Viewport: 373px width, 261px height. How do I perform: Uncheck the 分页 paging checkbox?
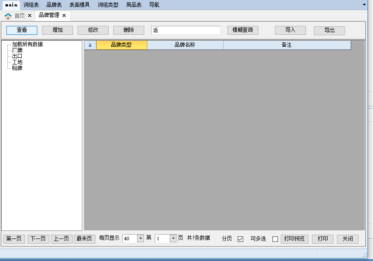pyautogui.click(x=241, y=239)
